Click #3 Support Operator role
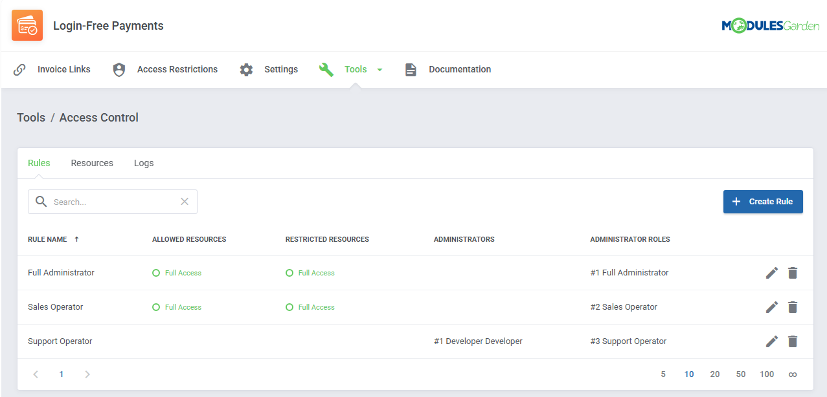Screen dimensions: 827x397 point(628,341)
